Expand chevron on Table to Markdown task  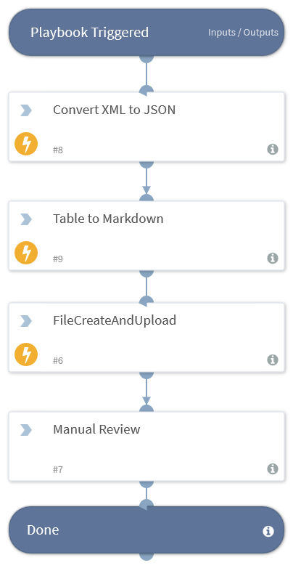26,219
